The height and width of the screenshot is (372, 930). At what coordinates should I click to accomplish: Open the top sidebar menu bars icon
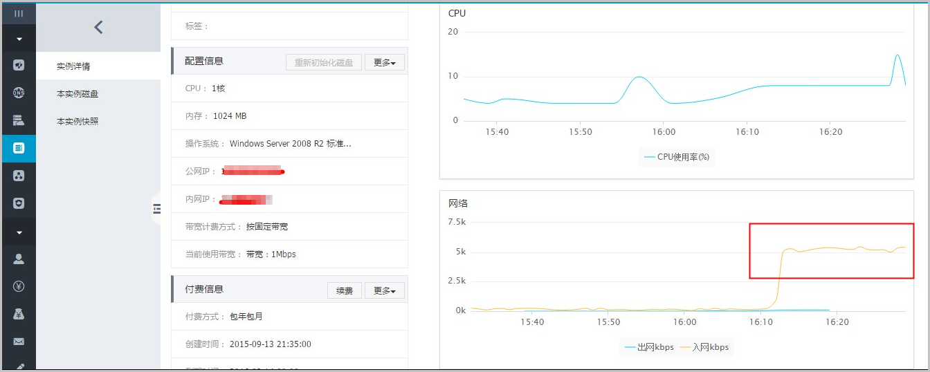click(x=19, y=14)
